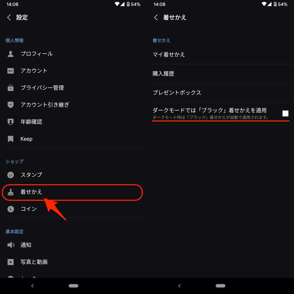Tap the account transfer shield icon
The image size is (294, 294).
pyautogui.click(x=11, y=105)
